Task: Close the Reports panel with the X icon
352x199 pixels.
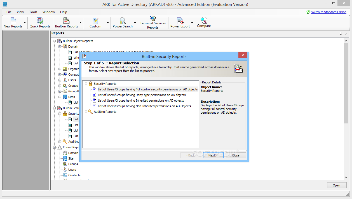Action: click(346, 34)
